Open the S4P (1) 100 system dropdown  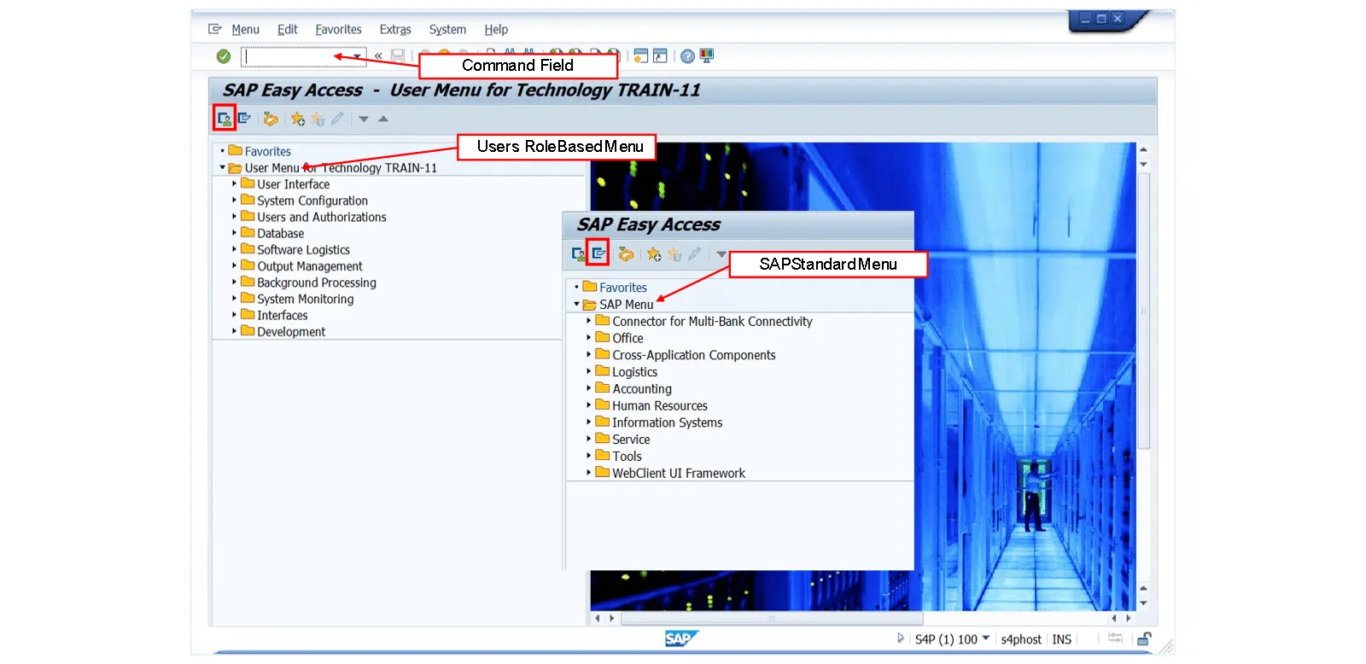986,638
